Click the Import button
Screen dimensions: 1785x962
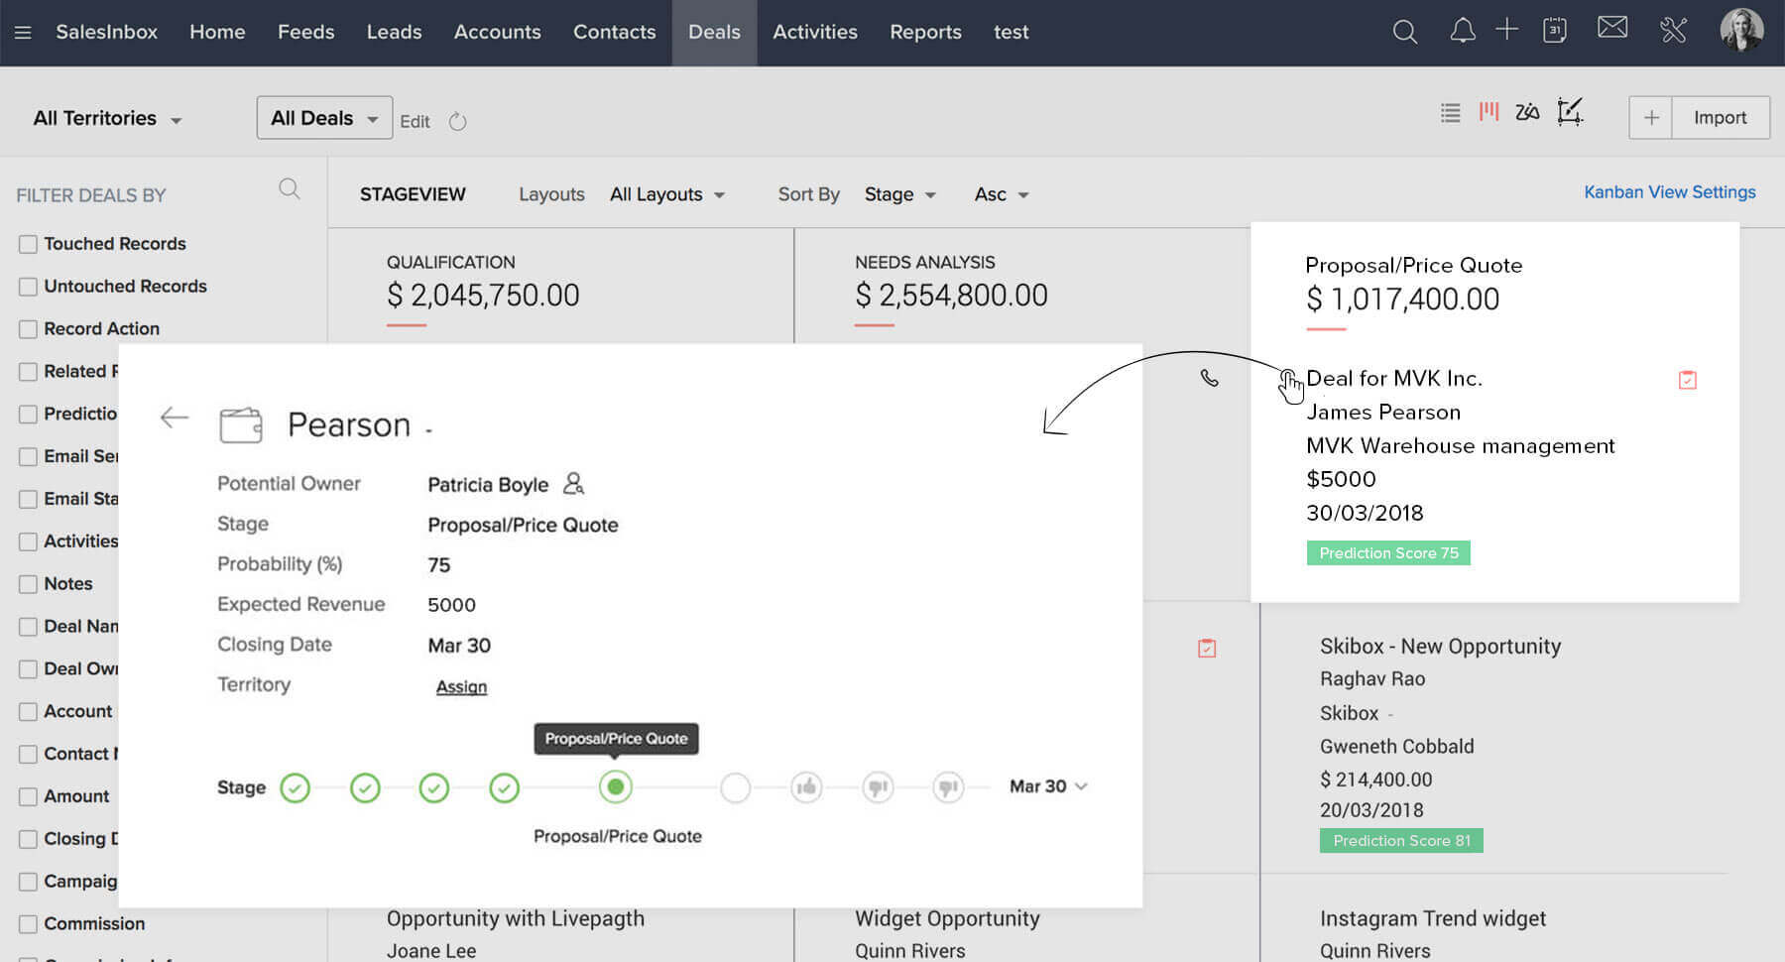(x=1720, y=118)
